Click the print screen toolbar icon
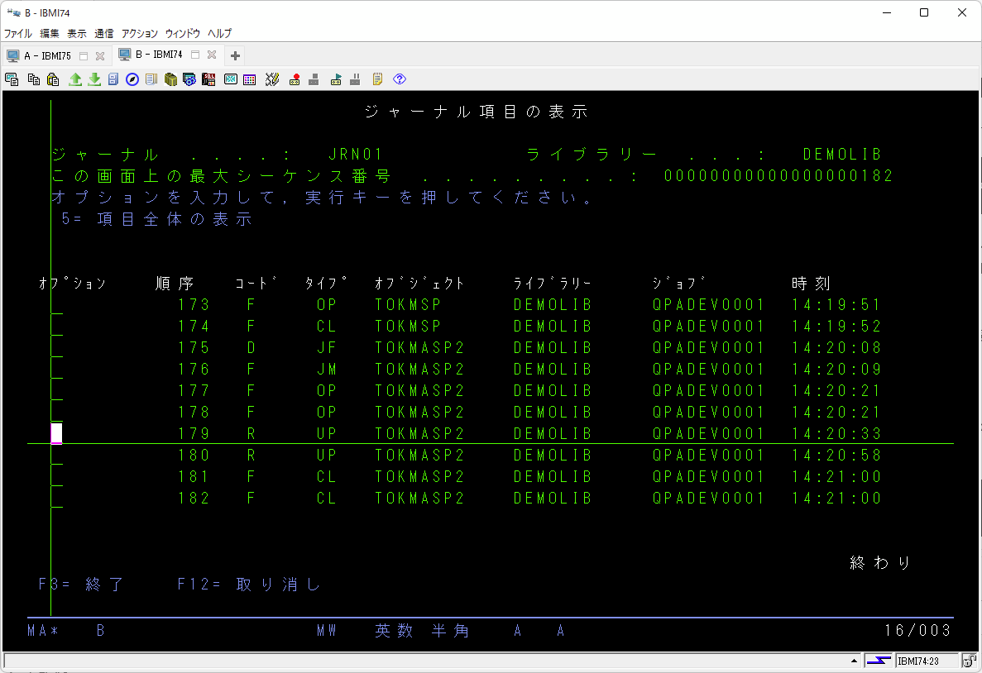This screenshot has width=982, height=673. (12, 79)
